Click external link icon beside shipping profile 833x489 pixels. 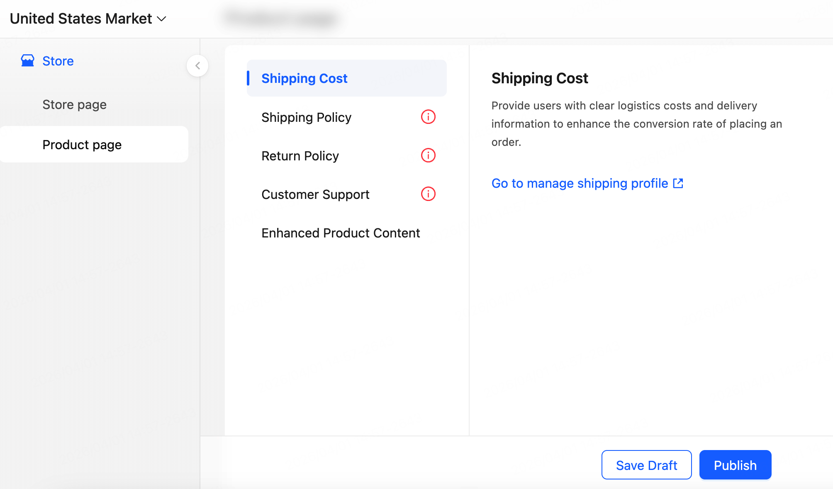point(678,183)
